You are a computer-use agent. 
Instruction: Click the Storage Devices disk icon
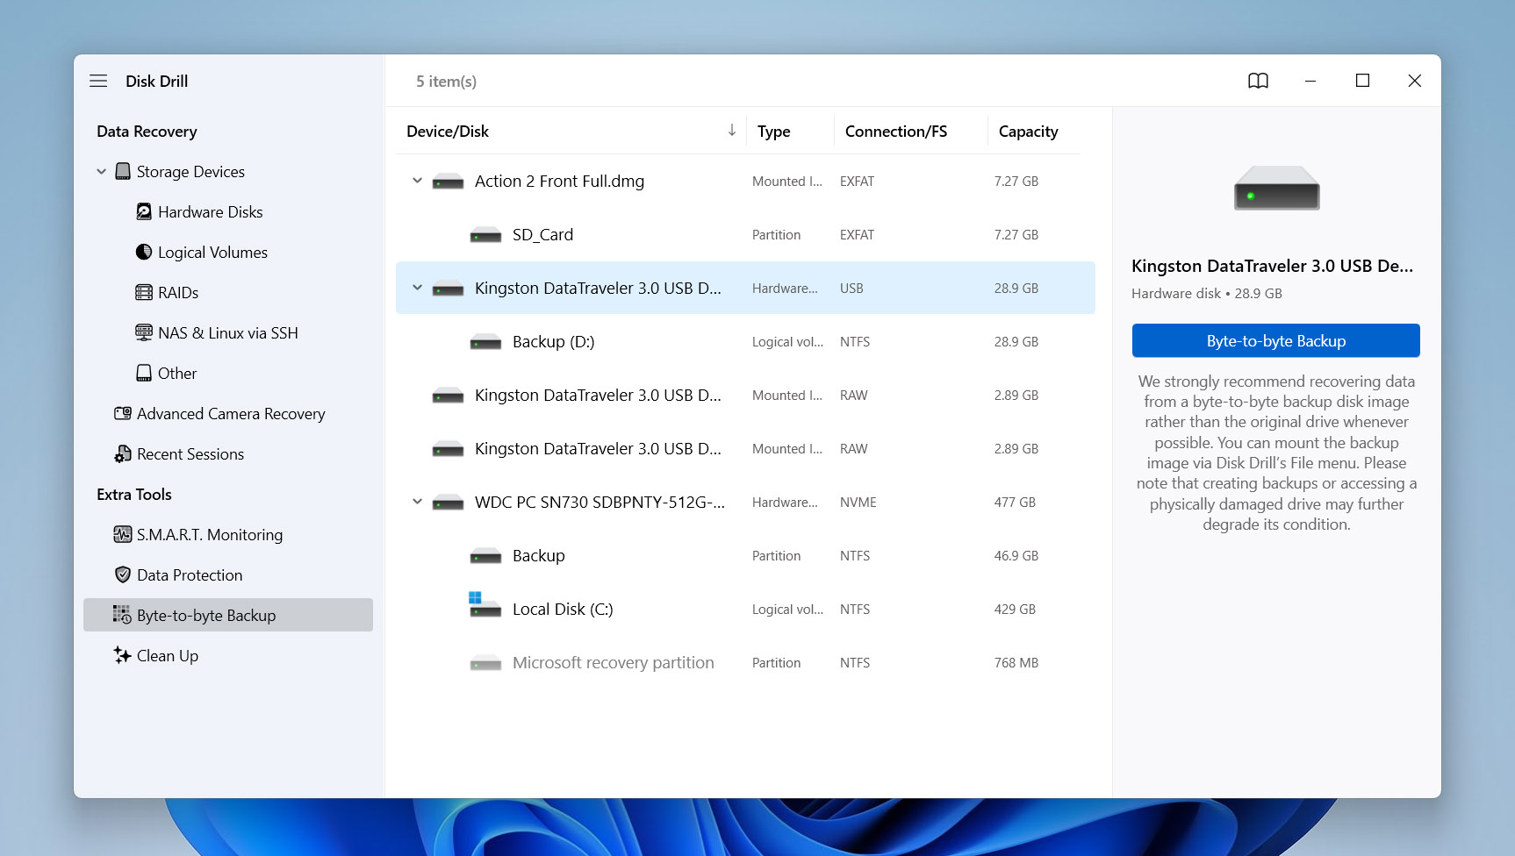pyautogui.click(x=123, y=171)
